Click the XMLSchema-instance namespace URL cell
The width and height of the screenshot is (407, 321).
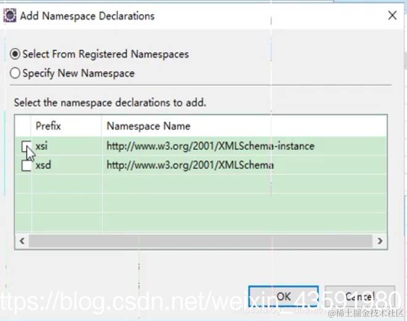click(x=244, y=146)
